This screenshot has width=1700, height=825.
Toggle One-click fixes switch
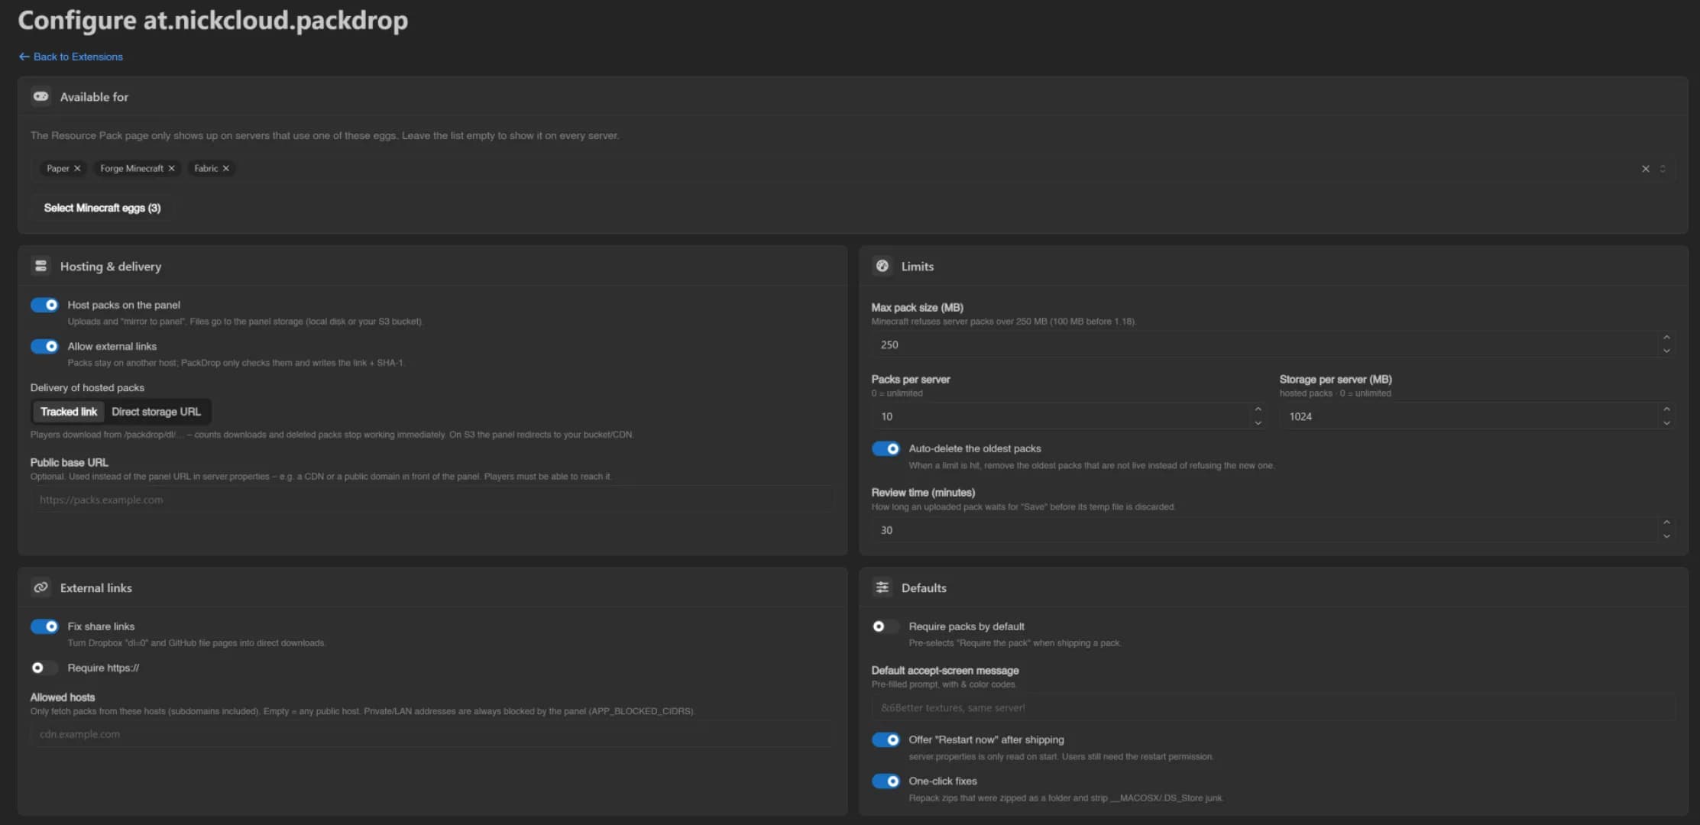point(886,781)
